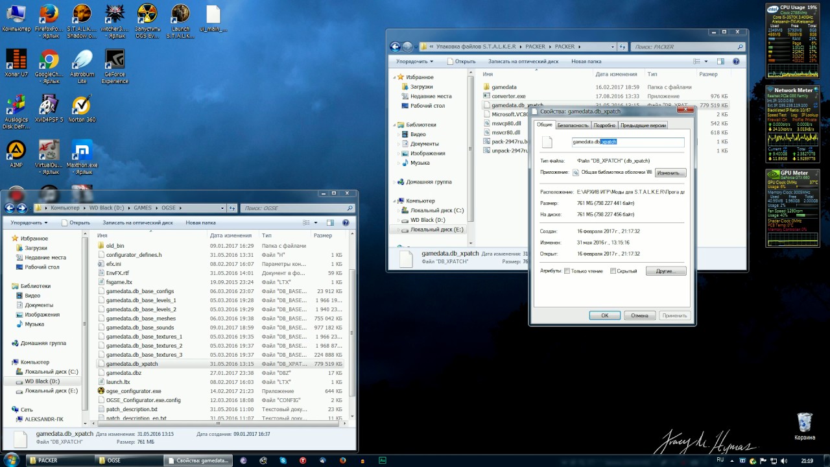Select the Общие tab in properties
This screenshot has width=830, height=467.
point(545,125)
